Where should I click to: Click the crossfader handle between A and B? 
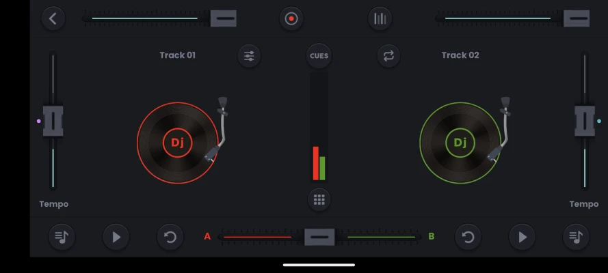(x=319, y=237)
